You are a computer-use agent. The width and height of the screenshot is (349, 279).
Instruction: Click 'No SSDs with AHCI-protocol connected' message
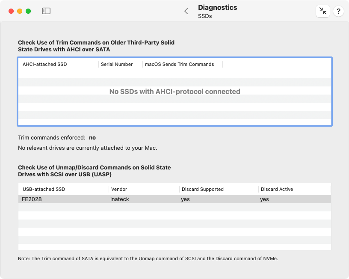pyautogui.click(x=175, y=92)
